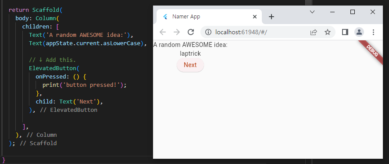Click 'return Scaffold(' code line

36,10
